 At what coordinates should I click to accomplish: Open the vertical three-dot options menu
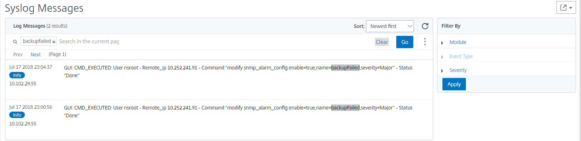pyautogui.click(x=425, y=42)
